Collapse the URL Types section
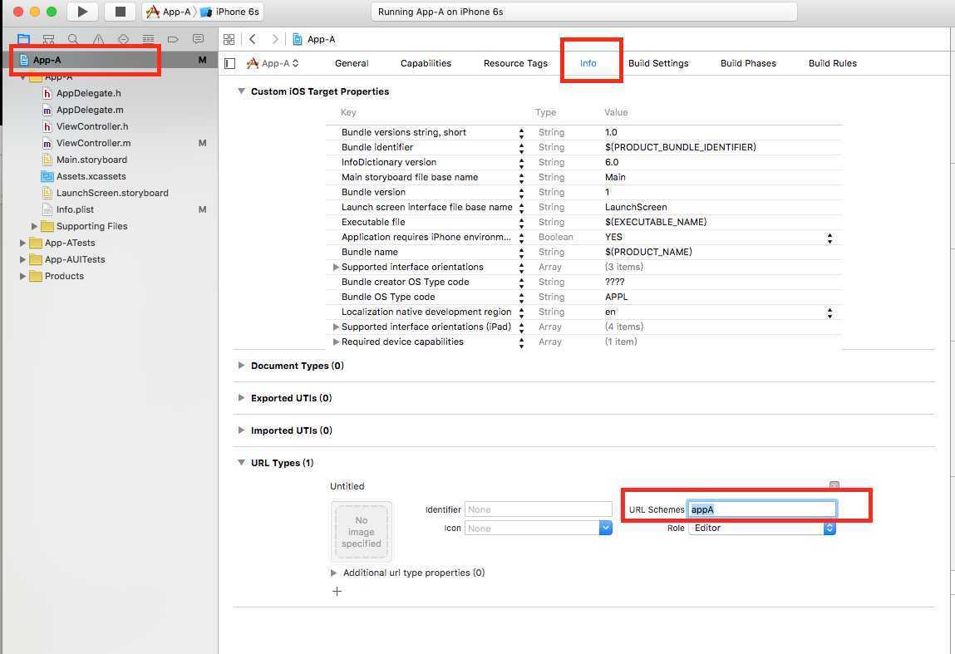 tap(241, 463)
